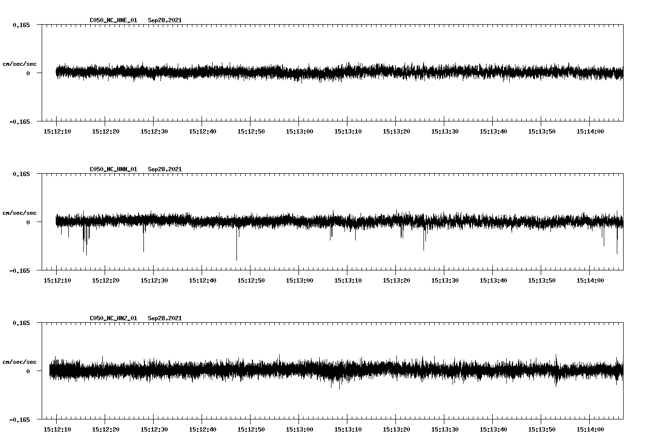Click 15:13:40 time label under HNZ plot
Viewport: 658px width, 447px height.
pos(493,429)
